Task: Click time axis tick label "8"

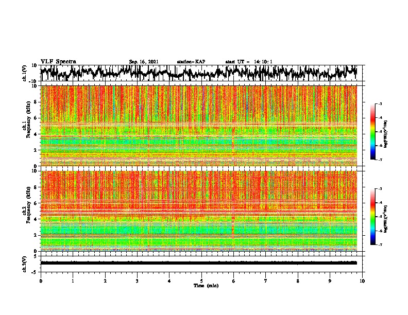Action: (x=298, y=281)
